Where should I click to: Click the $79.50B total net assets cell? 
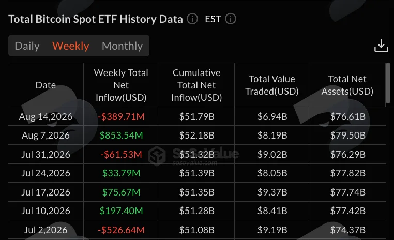[x=348, y=136]
